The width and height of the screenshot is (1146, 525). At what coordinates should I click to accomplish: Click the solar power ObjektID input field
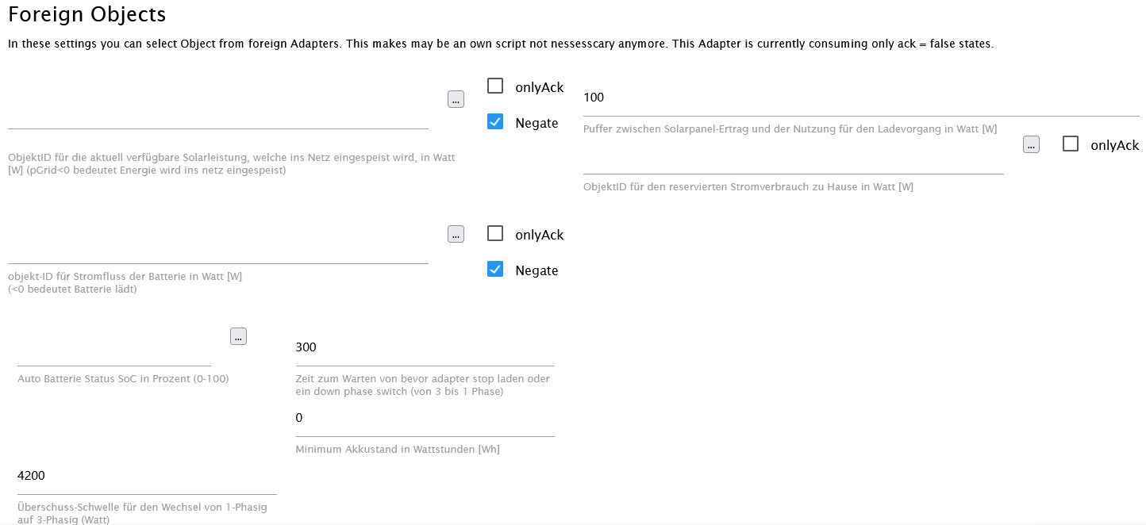coord(218,117)
